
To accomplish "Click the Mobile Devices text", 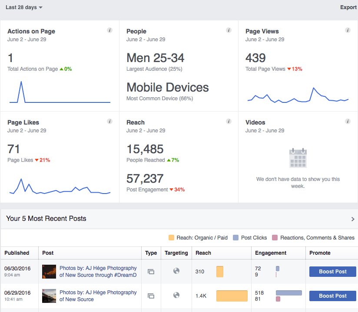I will (168, 87).
